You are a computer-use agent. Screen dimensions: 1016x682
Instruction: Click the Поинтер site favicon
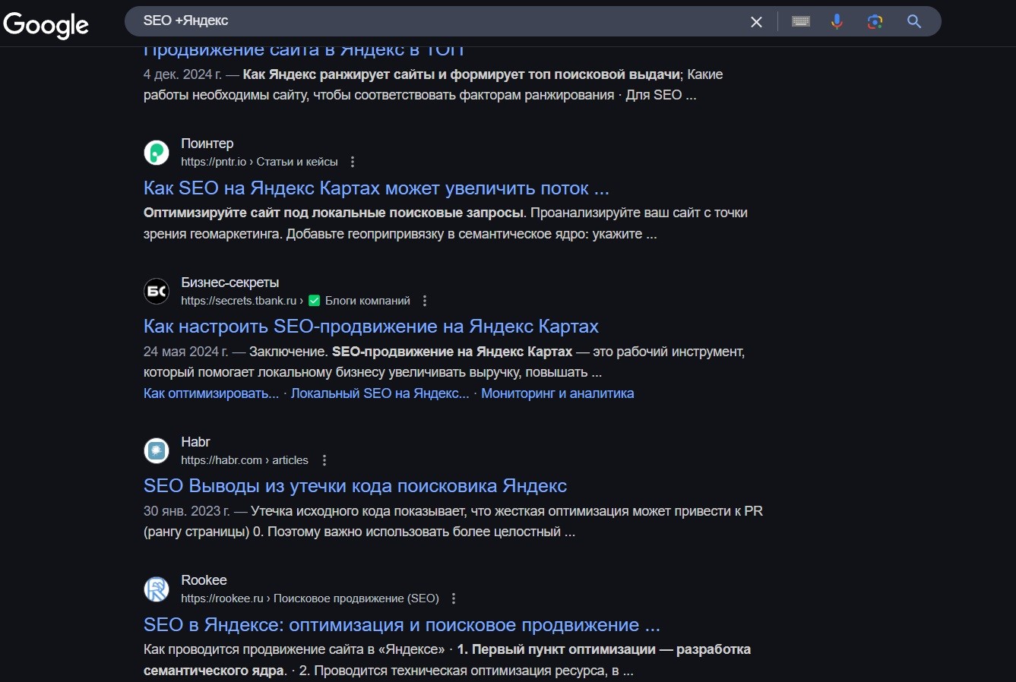pos(157,153)
